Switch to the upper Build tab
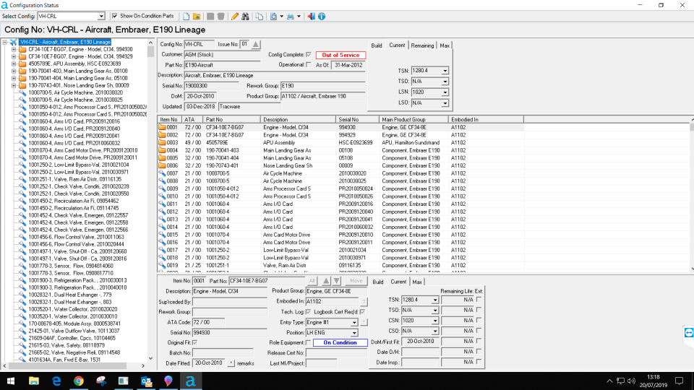694x390 pixels. point(377,45)
